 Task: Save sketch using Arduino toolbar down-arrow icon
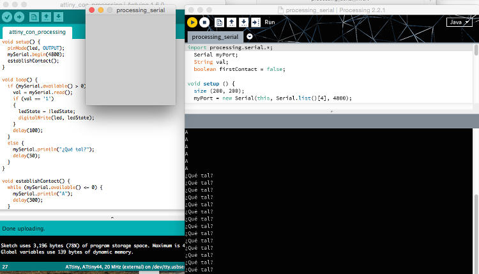tap(58, 17)
